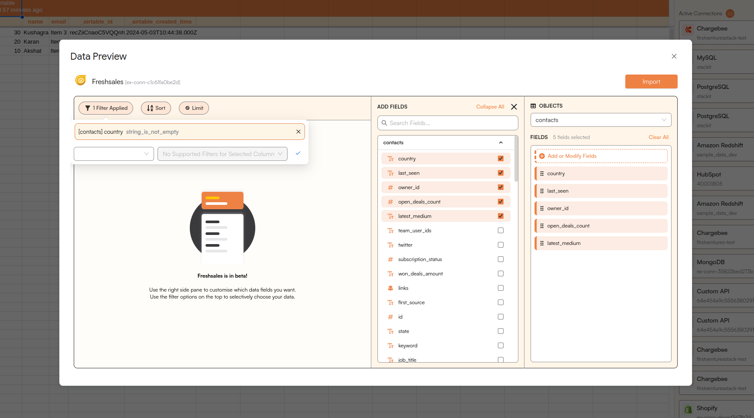Click the Import button
Screen dimensions: 754x418
[x=651, y=82]
